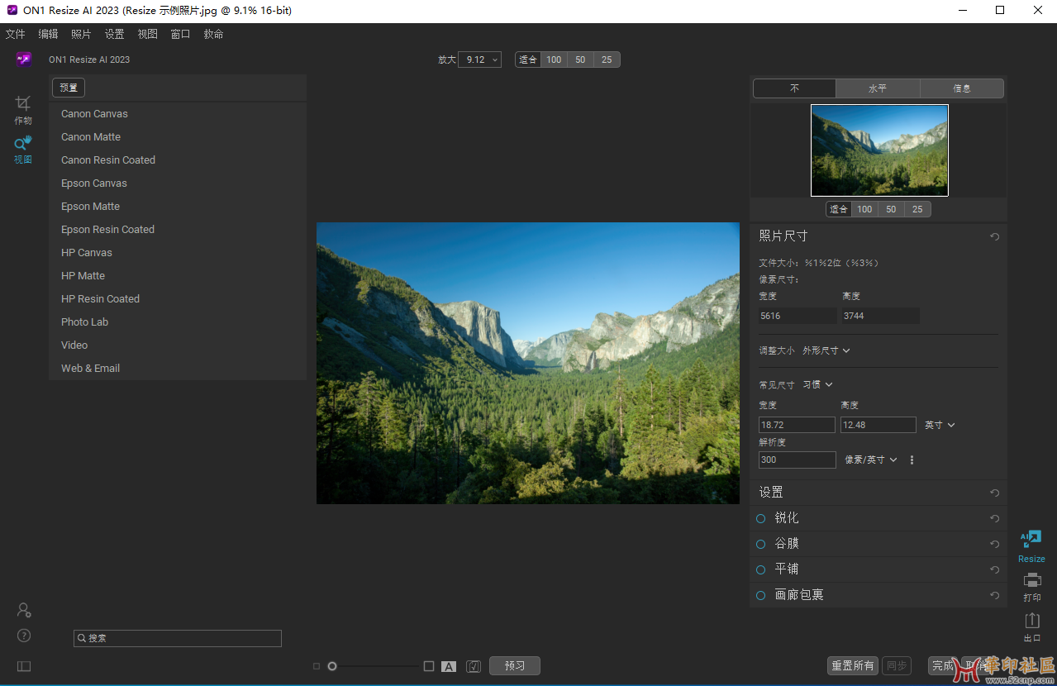
Task: Open the 外形尺寸 resize mode dropdown
Action: (826, 350)
